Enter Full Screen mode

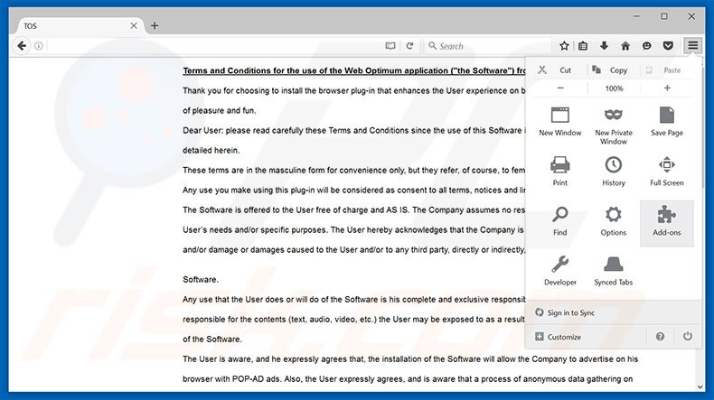pos(667,171)
